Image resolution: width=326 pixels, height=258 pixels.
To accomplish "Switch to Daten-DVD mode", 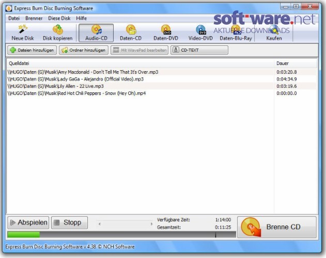I will (166, 33).
